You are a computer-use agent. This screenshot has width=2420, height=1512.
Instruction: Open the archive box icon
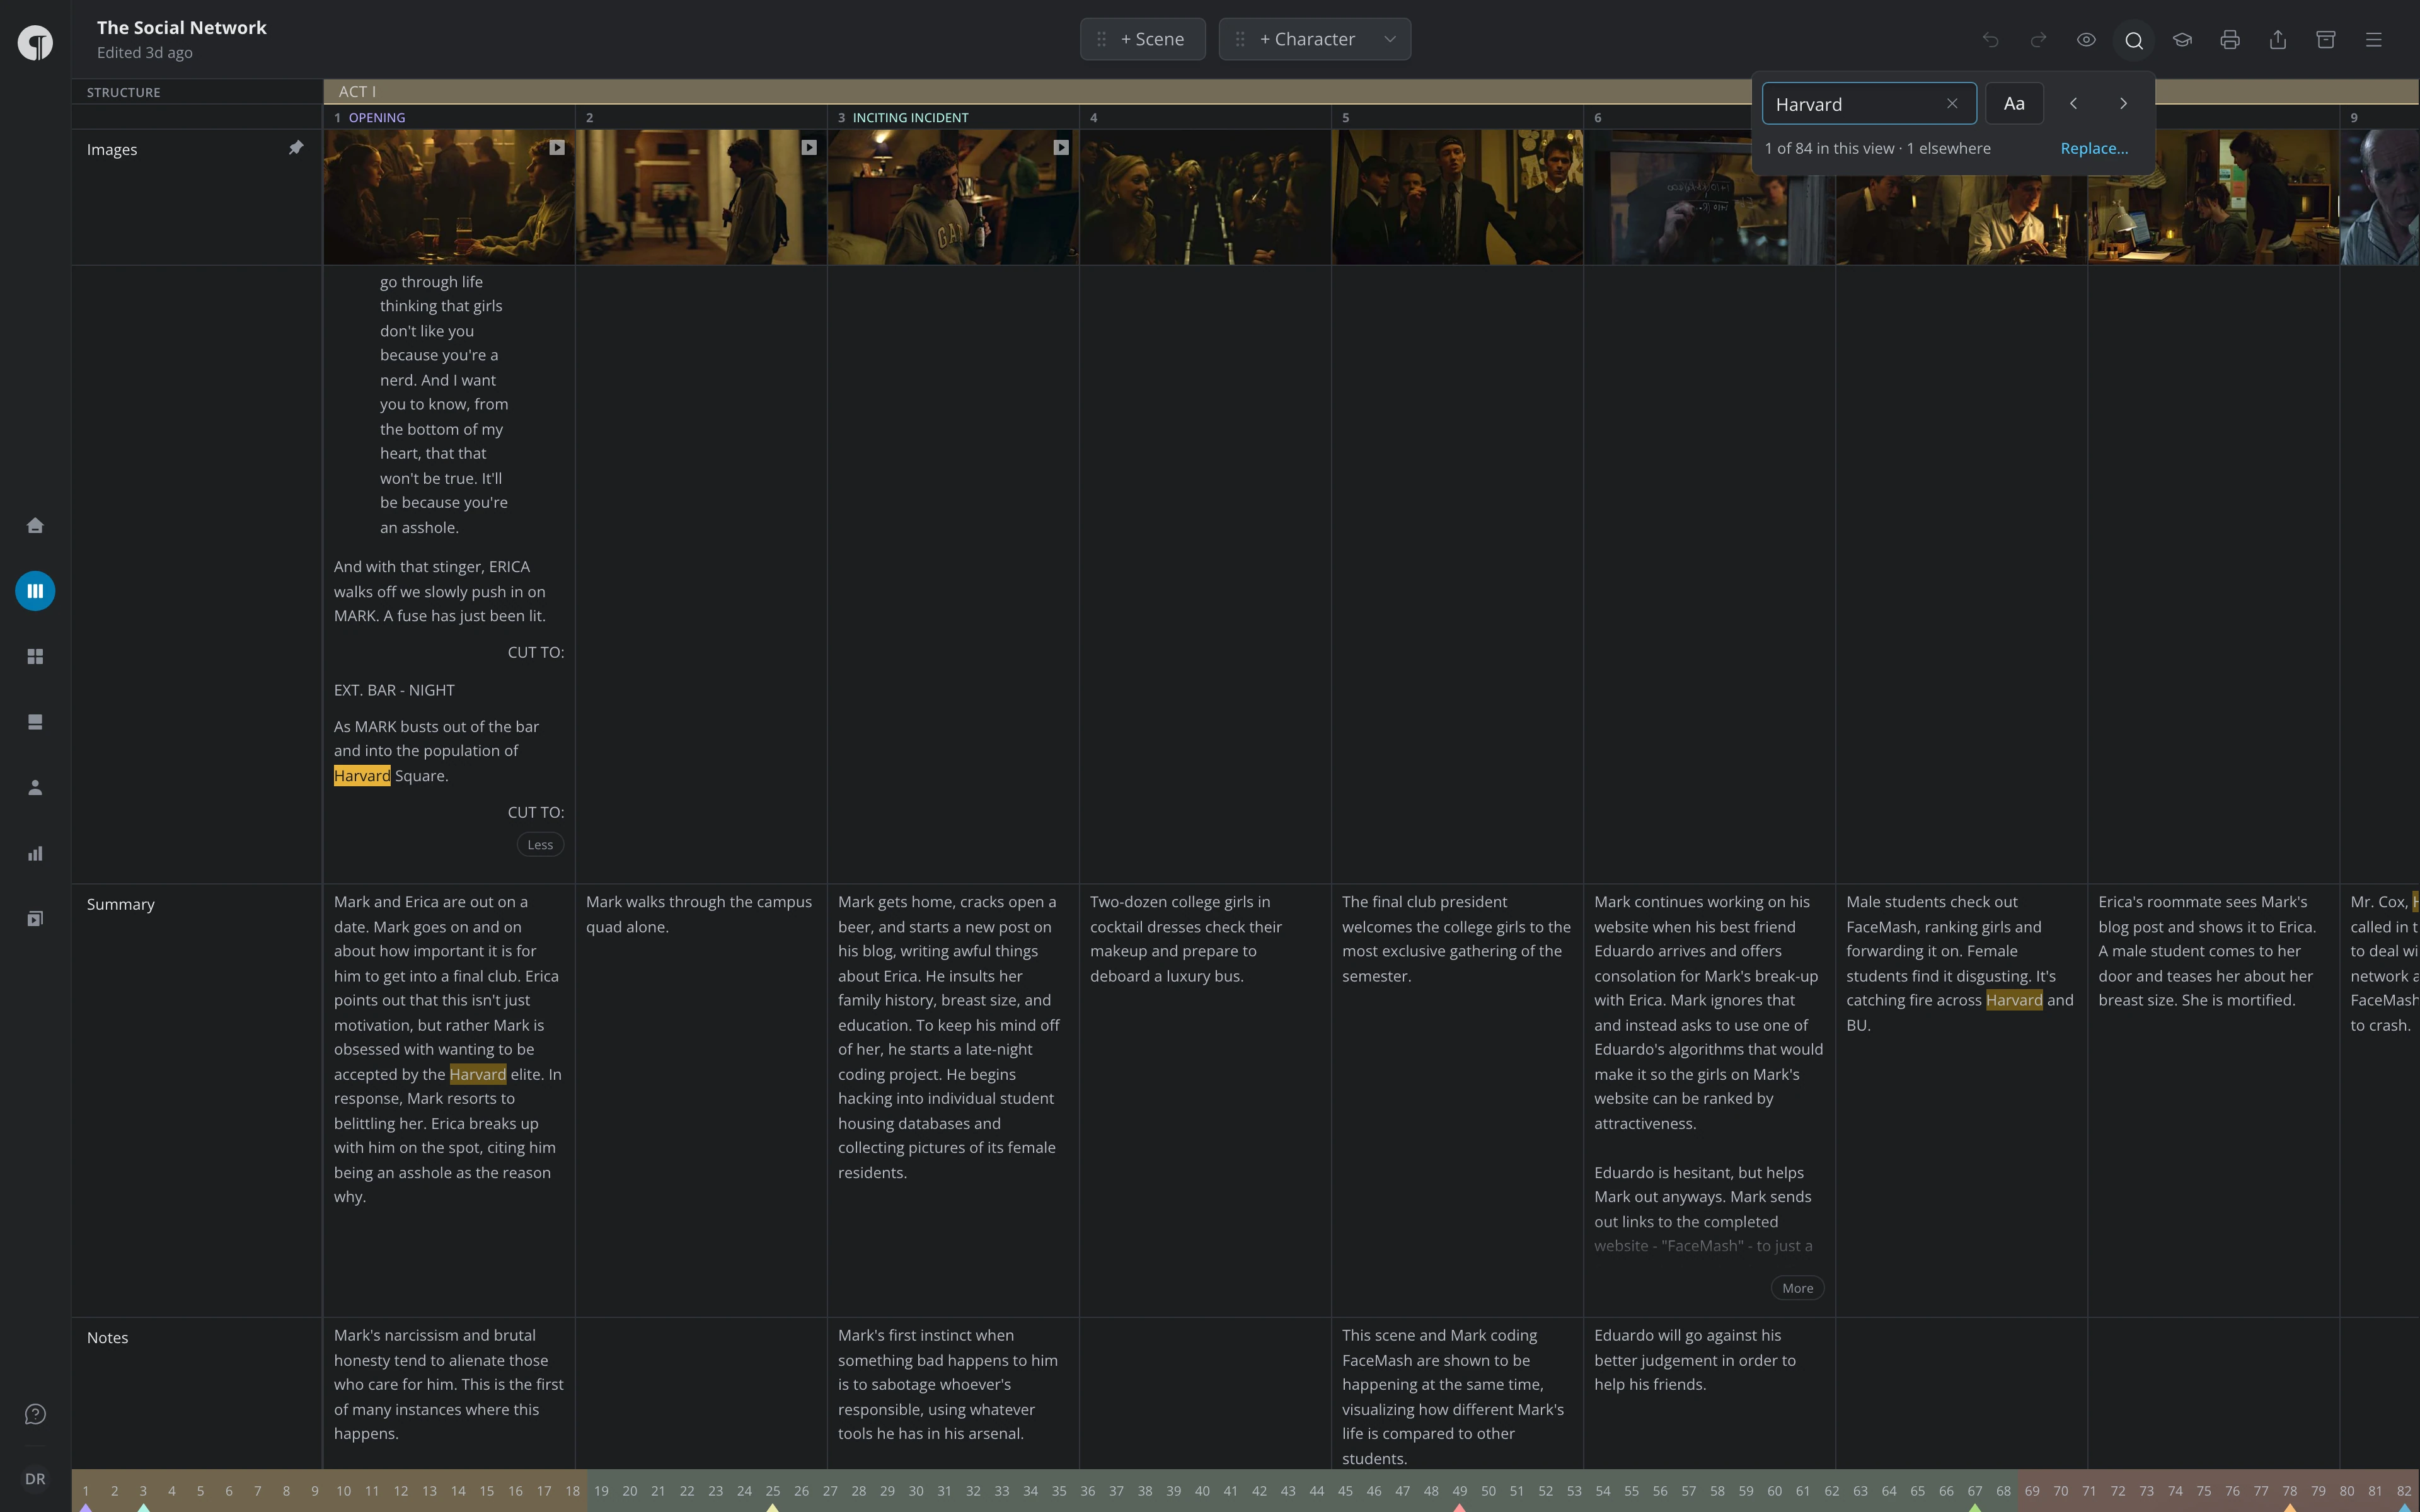(2326, 40)
